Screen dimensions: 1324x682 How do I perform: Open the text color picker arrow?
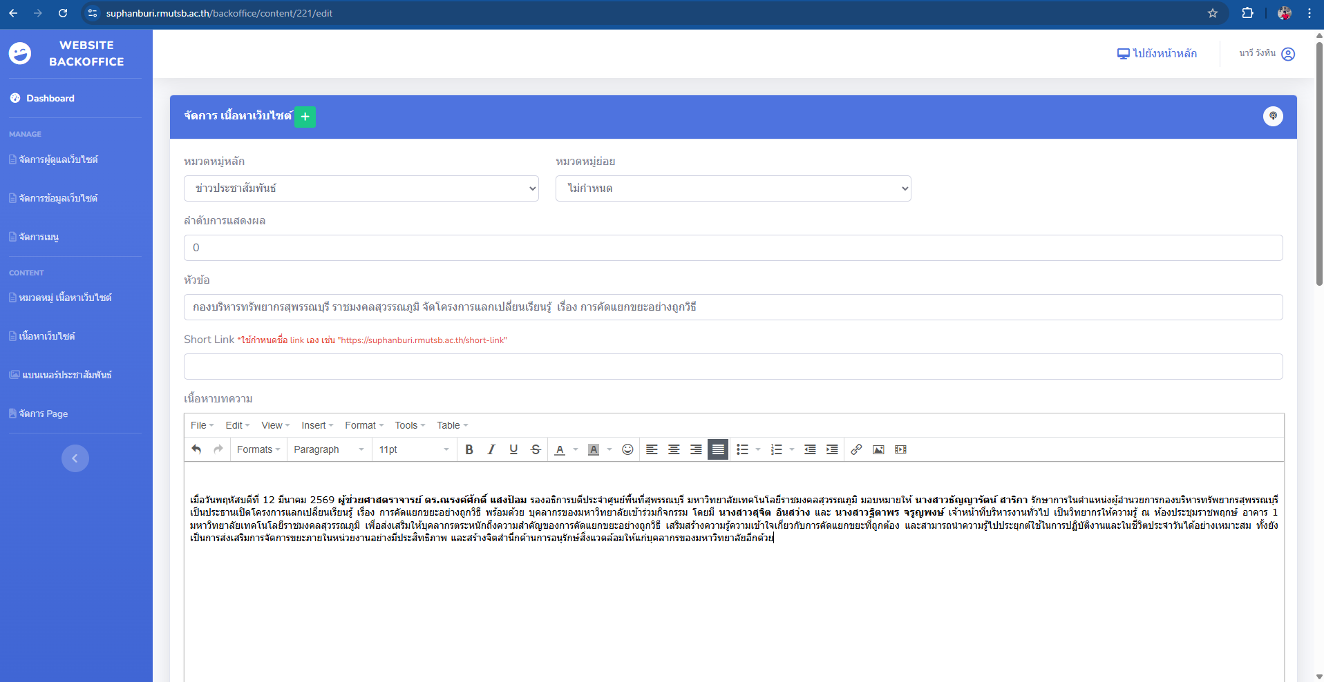click(576, 449)
